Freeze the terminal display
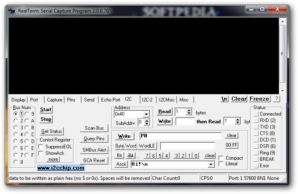Image resolution: width=298 pixels, height=194 pixels. [x=259, y=99]
